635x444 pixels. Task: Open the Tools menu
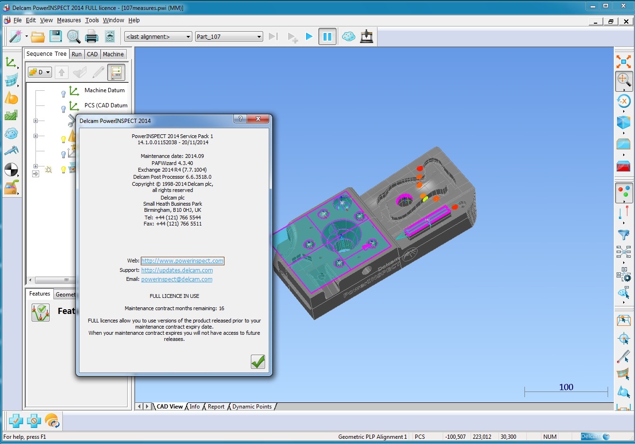[92, 20]
